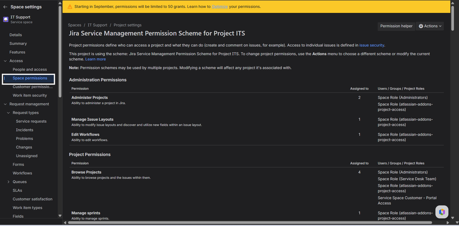This screenshot has width=459, height=226.
Task: Open Unassigned request types
Action: pos(27,156)
